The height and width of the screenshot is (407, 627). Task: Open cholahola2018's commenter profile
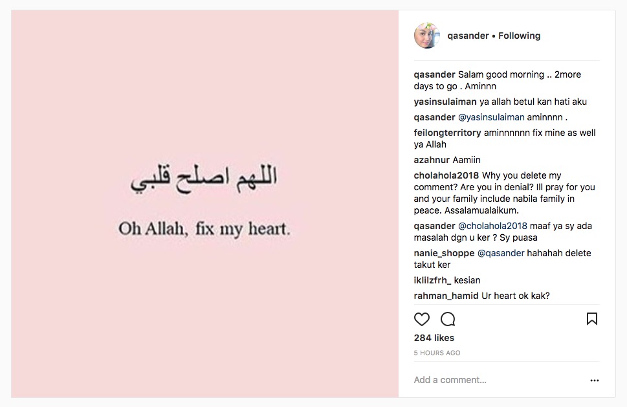pyautogui.click(x=446, y=175)
